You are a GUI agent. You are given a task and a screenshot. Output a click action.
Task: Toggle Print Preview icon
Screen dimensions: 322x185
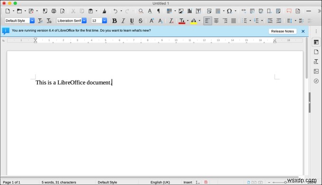pyautogui.click(x=63, y=11)
